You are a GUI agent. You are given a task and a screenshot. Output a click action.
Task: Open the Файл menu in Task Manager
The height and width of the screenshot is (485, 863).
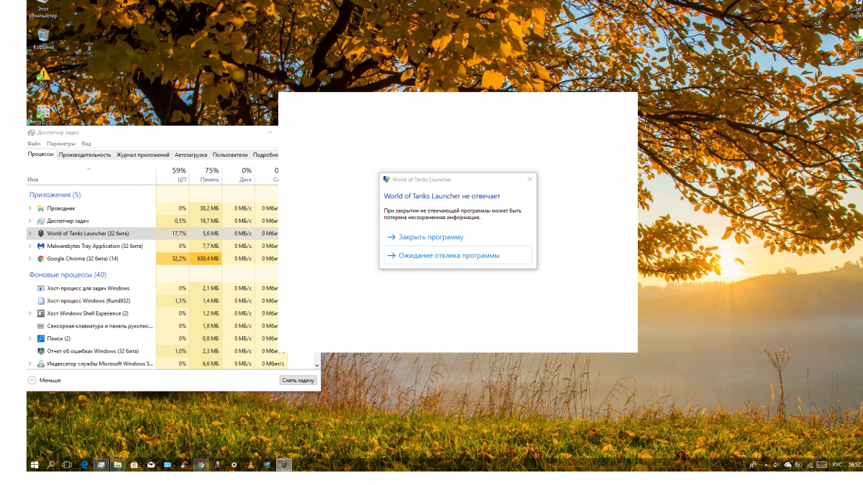pos(34,144)
